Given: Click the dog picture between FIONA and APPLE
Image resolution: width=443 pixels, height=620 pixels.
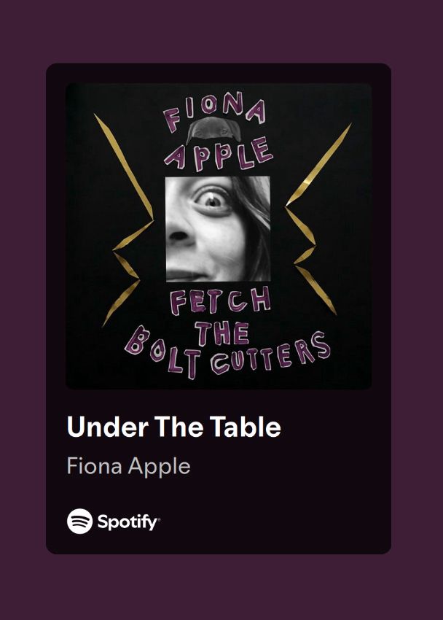Looking at the screenshot, I should tap(213, 129).
